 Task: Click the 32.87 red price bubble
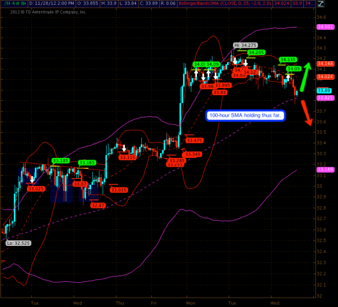(98, 205)
